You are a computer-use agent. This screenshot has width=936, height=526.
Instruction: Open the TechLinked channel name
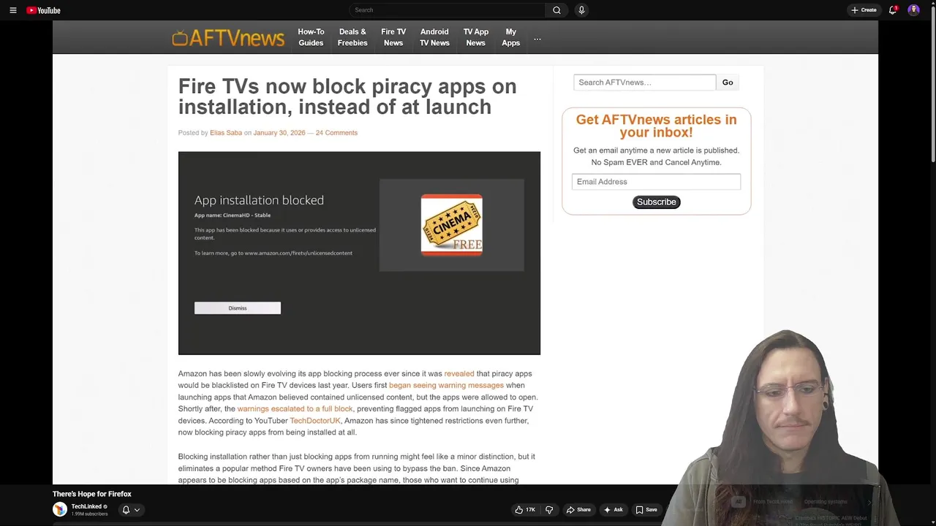click(86, 506)
